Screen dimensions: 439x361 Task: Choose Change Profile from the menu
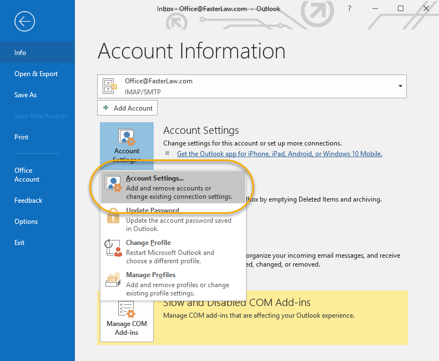[x=173, y=252]
